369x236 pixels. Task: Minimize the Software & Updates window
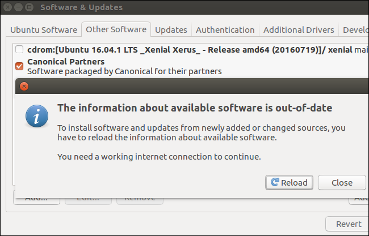pyautogui.click(x=18, y=7)
